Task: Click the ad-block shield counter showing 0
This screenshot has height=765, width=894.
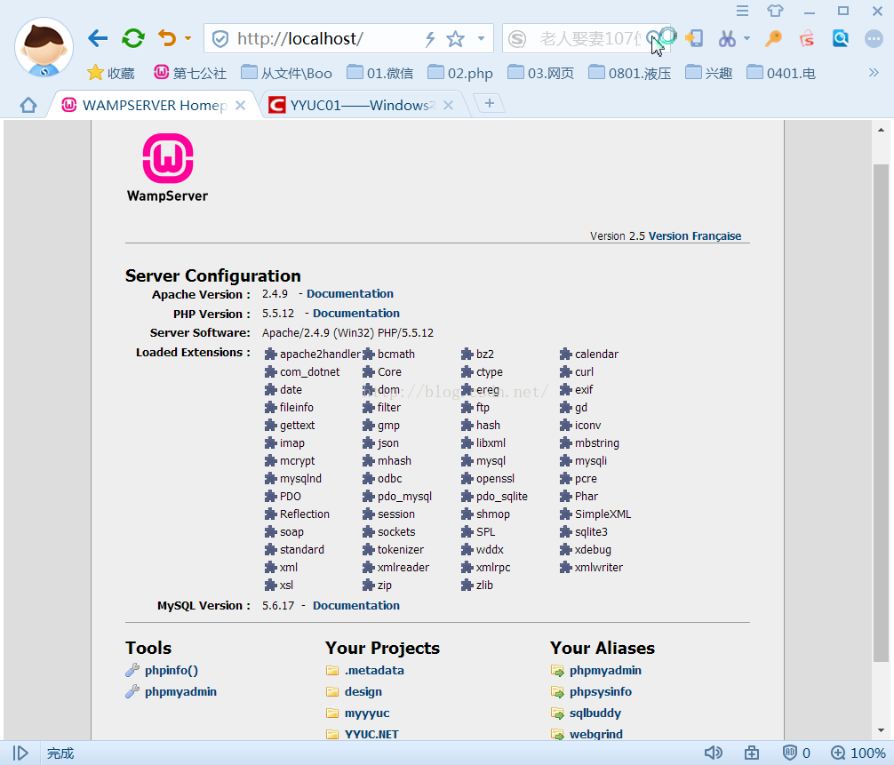Action: (x=796, y=753)
